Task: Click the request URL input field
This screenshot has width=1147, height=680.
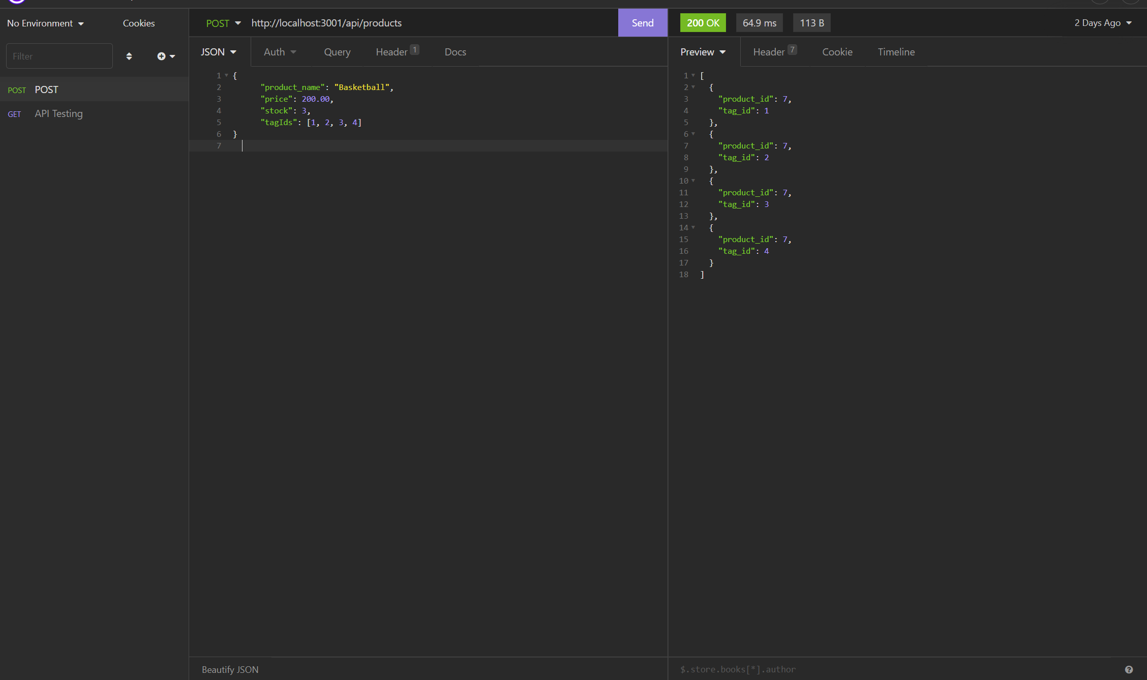Action: 432,23
